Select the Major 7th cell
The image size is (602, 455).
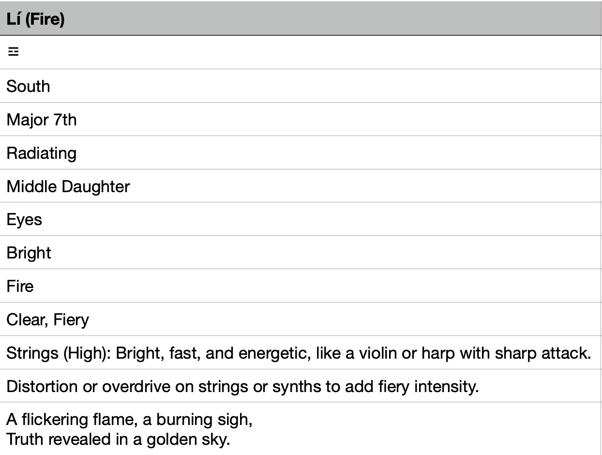click(x=42, y=120)
